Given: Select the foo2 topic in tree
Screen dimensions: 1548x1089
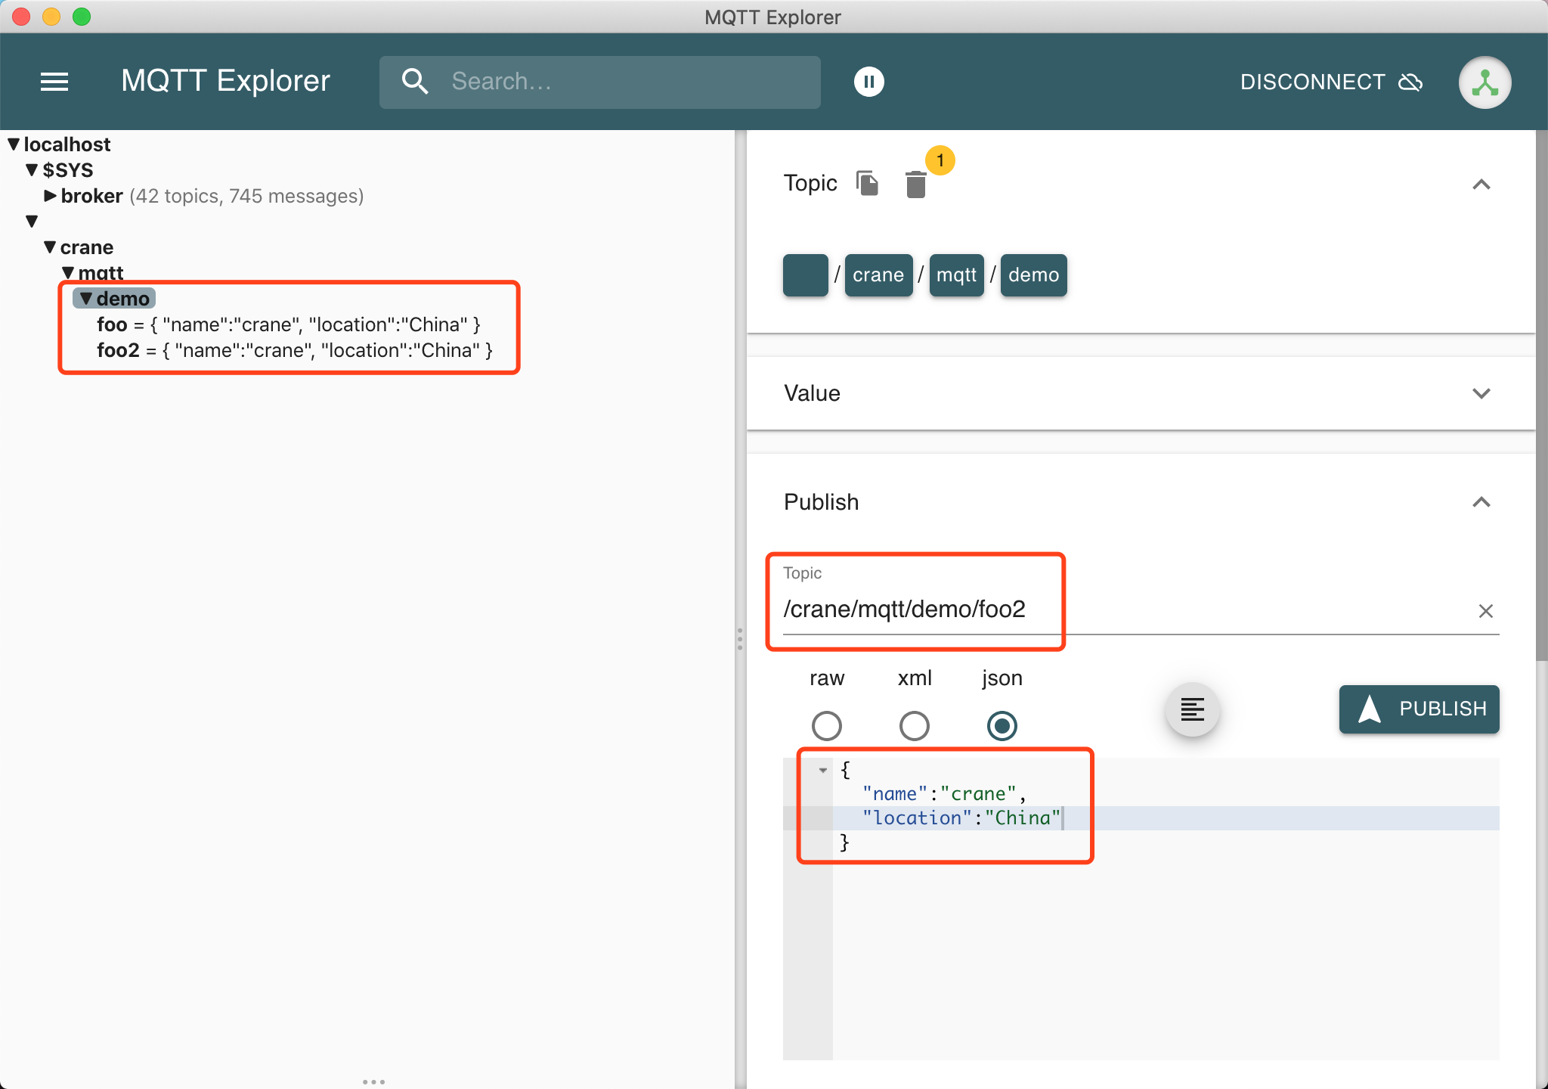Looking at the screenshot, I should (118, 350).
